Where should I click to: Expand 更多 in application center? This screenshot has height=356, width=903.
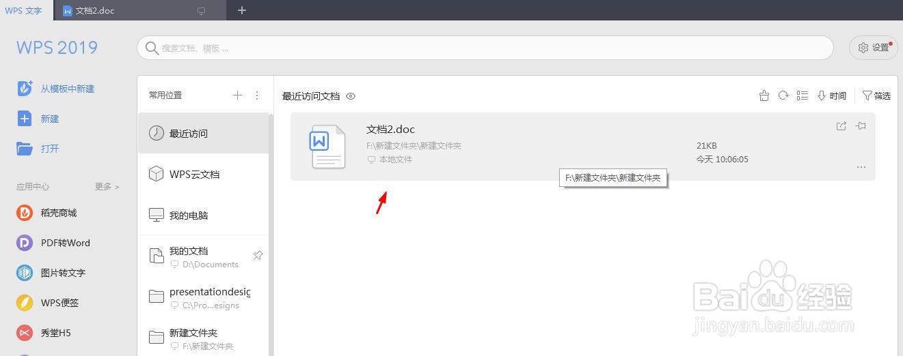[107, 186]
